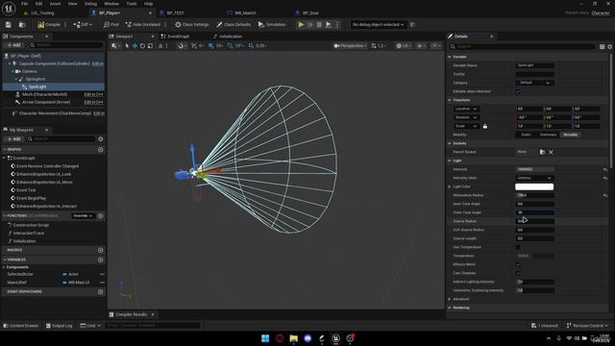Open Class Settings
The height and width of the screenshot is (346, 615).
(x=192, y=25)
